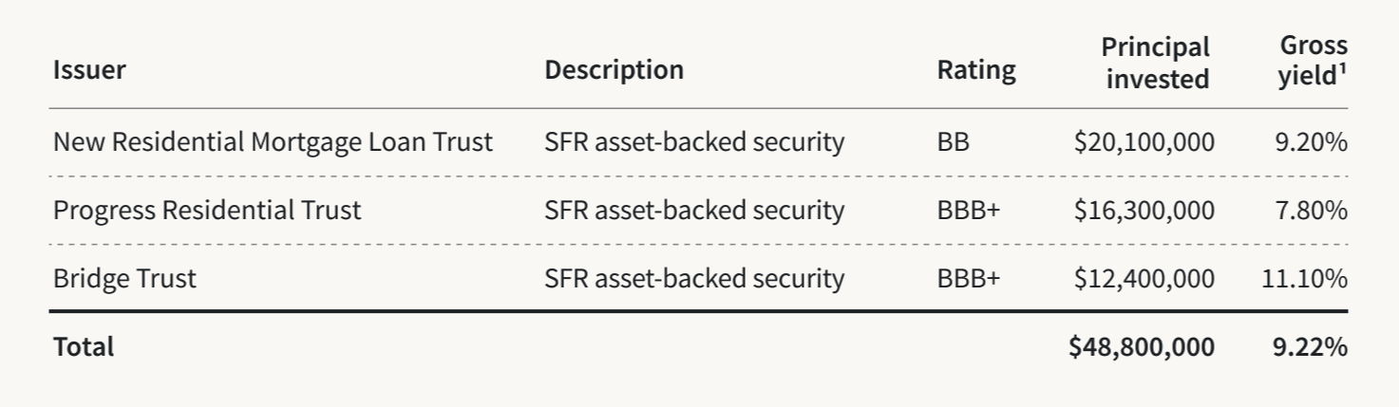This screenshot has height=407, width=1399.
Task: Click the Principal invested column header
Action: click(x=1157, y=63)
